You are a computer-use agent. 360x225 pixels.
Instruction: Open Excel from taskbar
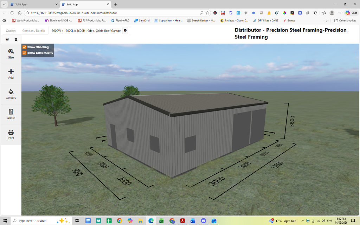point(161,221)
